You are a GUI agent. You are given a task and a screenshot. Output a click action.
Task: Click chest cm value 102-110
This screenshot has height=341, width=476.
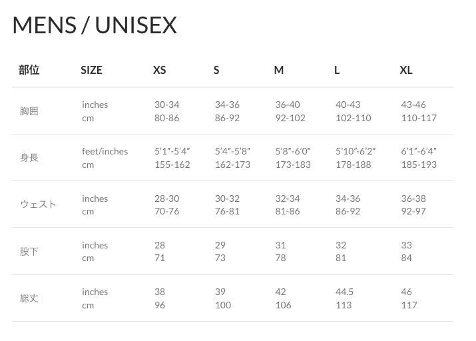(x=353, y=118)
